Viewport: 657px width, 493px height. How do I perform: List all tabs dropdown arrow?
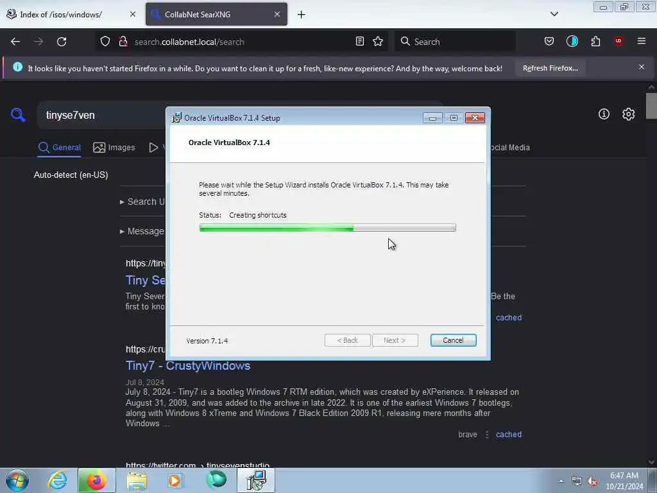[x=554, y=14]
